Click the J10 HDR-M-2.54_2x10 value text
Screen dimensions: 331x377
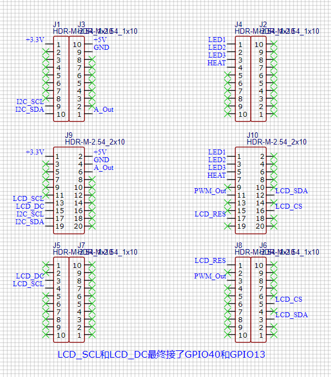pyautogui.click(x=276, y=142)
